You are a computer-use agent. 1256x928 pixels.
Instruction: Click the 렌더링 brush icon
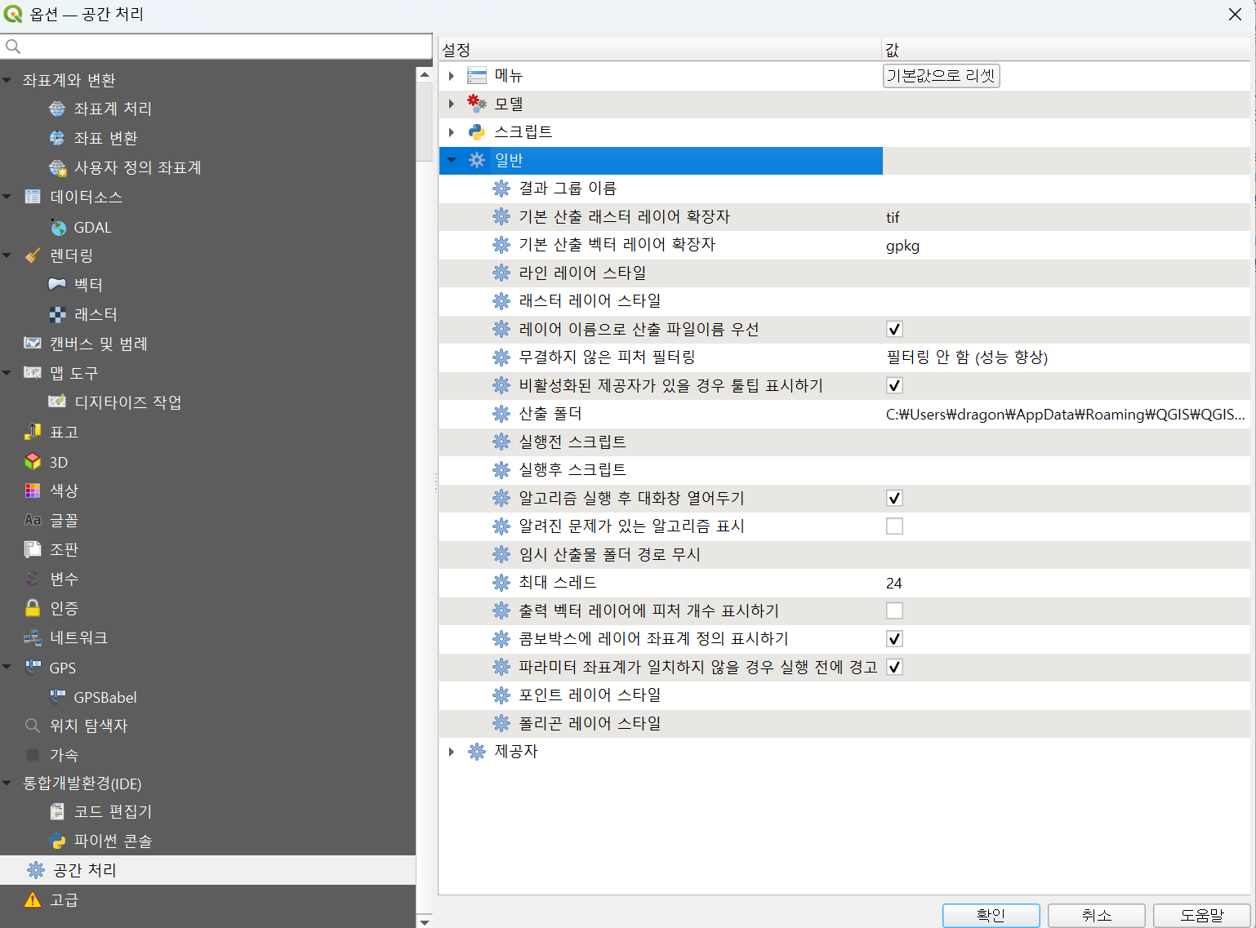[x=33, y=255]
